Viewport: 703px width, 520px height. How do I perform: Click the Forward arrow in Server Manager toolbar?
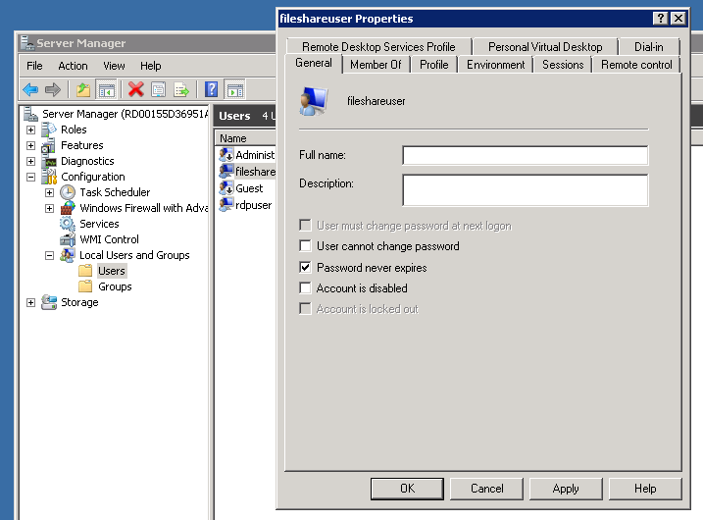53,89
